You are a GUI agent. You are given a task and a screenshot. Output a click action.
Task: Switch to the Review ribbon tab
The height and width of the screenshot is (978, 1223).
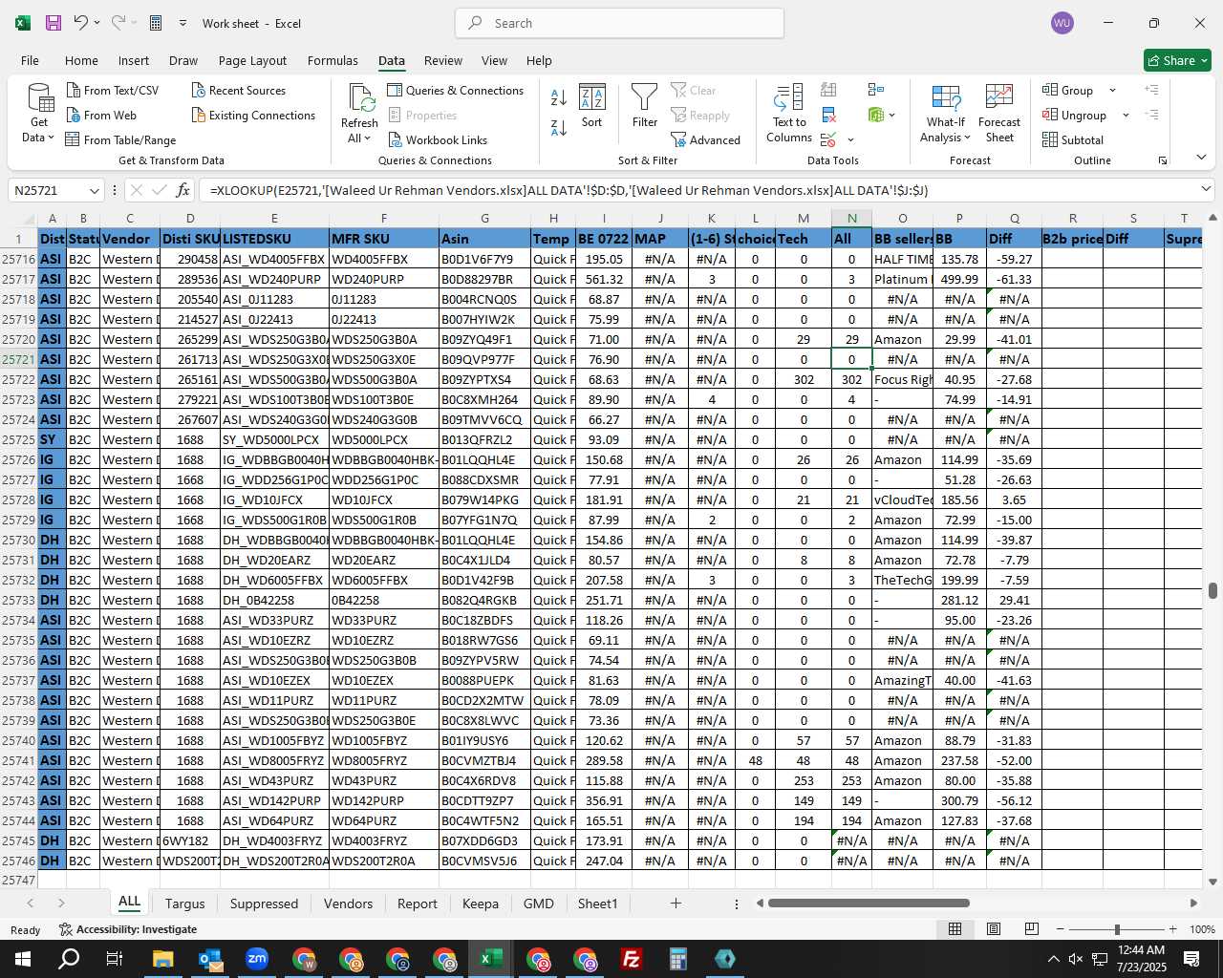tap(443, 60)
